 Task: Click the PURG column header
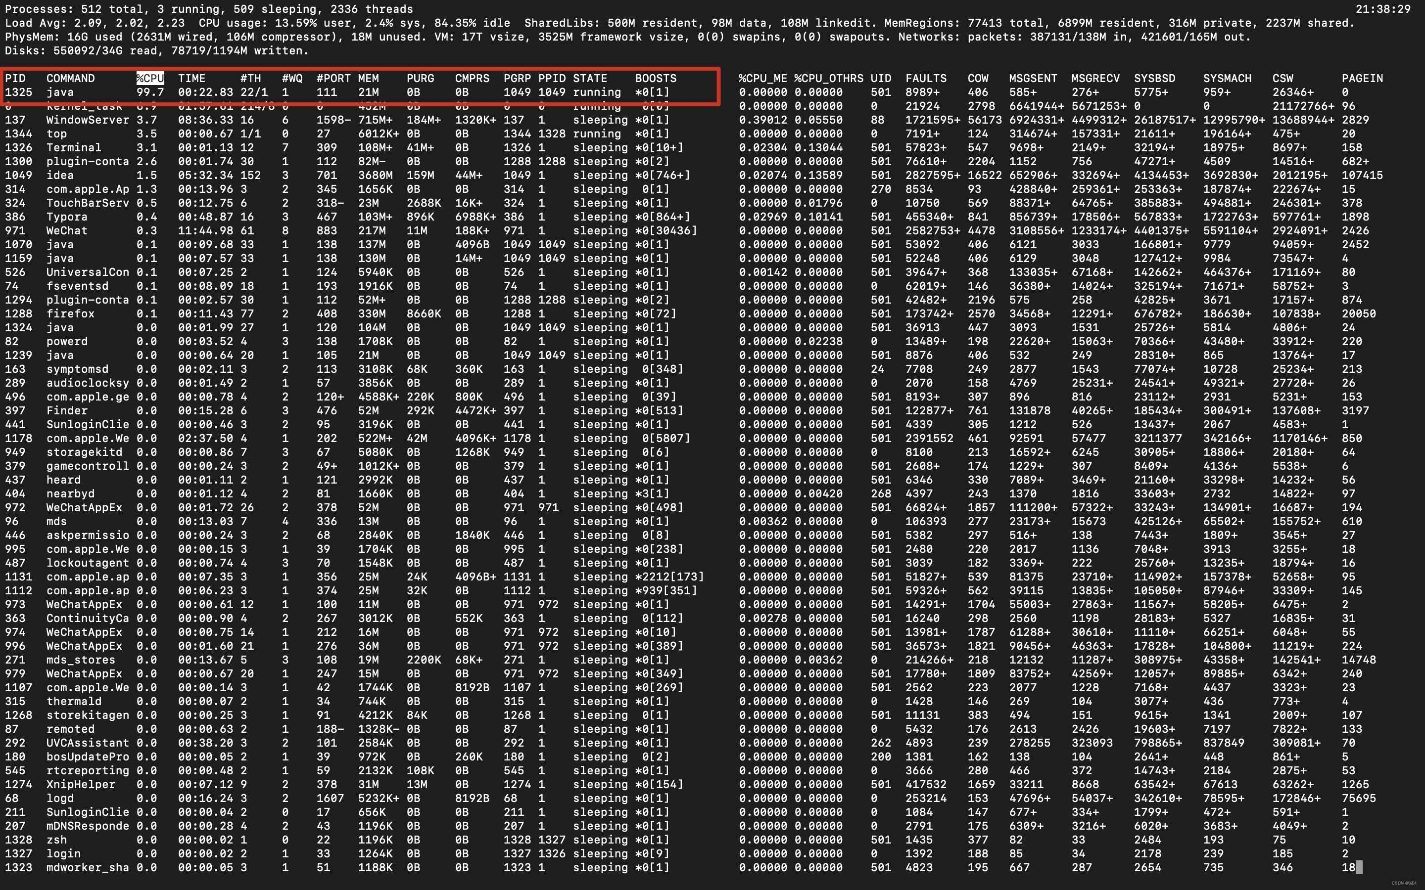(421, 78)
